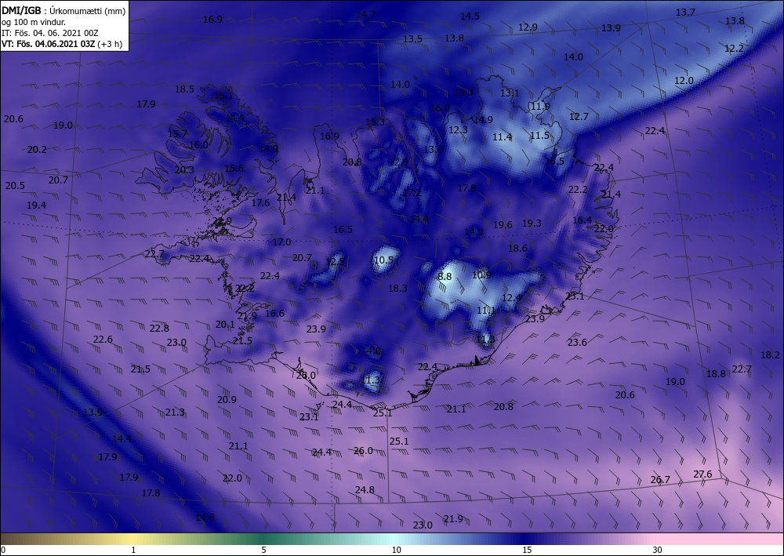Click the valid time "VT: Fös. 04.06.2021 03Z (+3 h)"

(62, 44)
